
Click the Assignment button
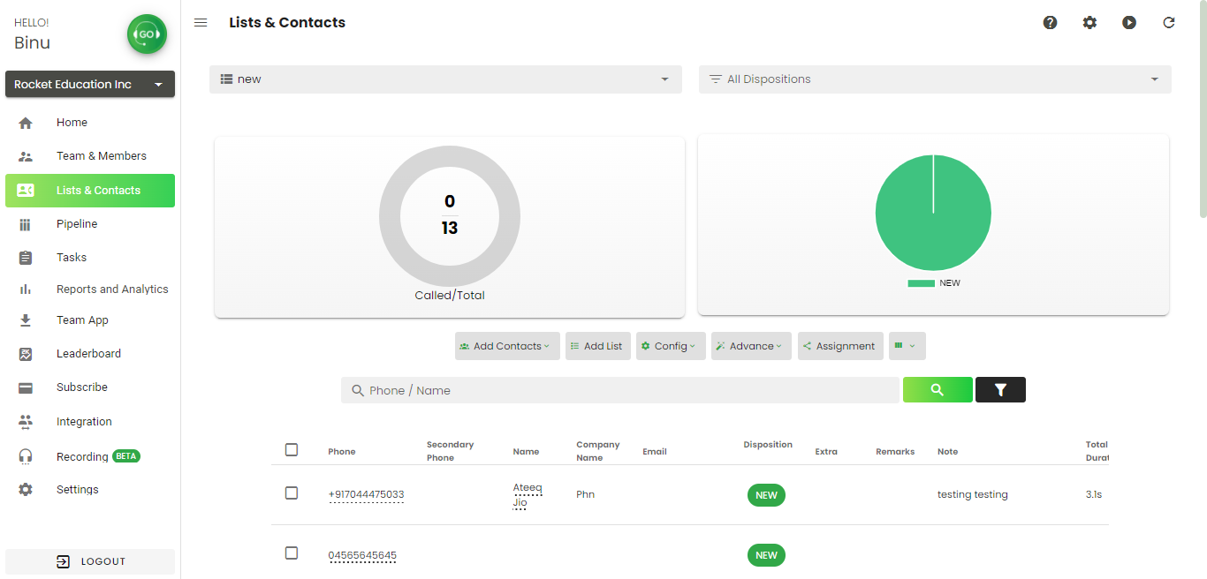839,346
